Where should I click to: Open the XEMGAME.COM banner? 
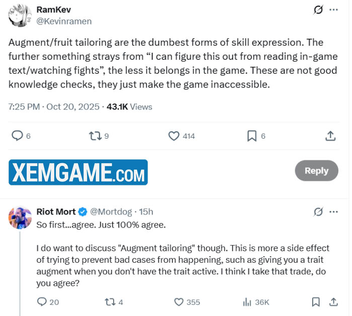pos(78,172)
